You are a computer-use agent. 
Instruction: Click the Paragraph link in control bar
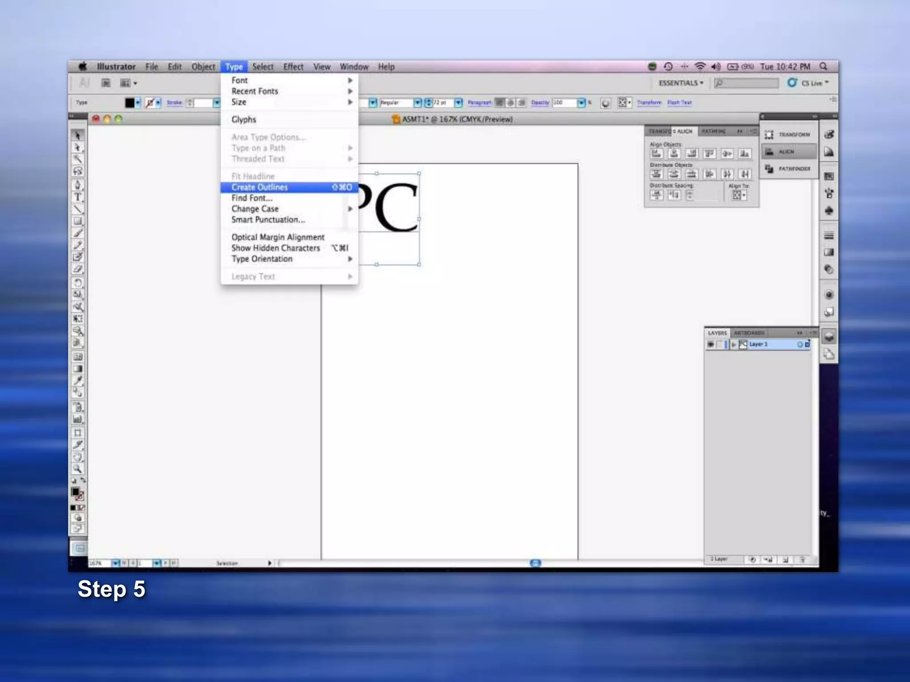(479, 103)
